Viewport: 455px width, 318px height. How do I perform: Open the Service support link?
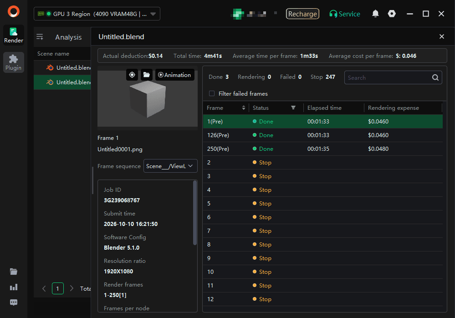[x=345, y=14]
